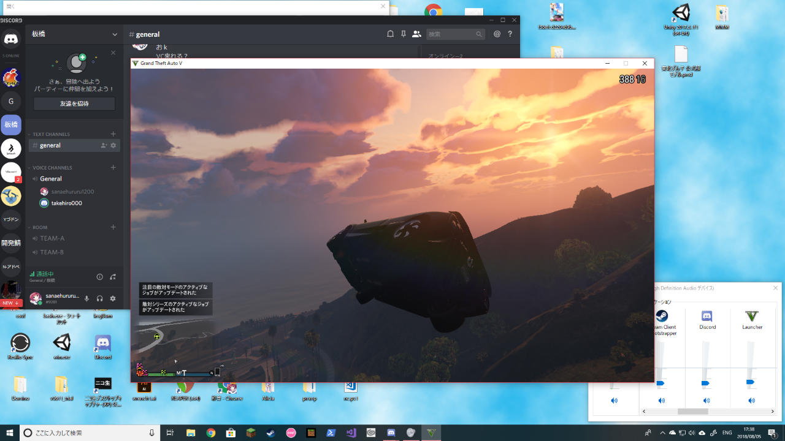
Task: Open the server with the red 2 badge
Action: click(11, 172)
